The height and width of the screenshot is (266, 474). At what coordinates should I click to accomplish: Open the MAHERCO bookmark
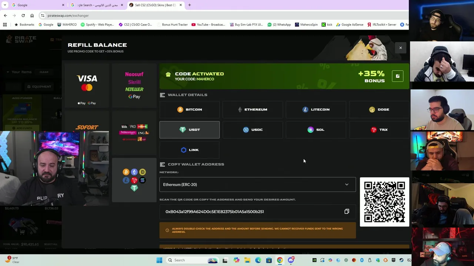click(67, 25)
